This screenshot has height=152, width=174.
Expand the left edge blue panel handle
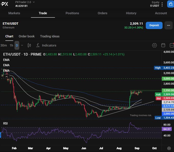pyautogui.click(x=1, y=135)
